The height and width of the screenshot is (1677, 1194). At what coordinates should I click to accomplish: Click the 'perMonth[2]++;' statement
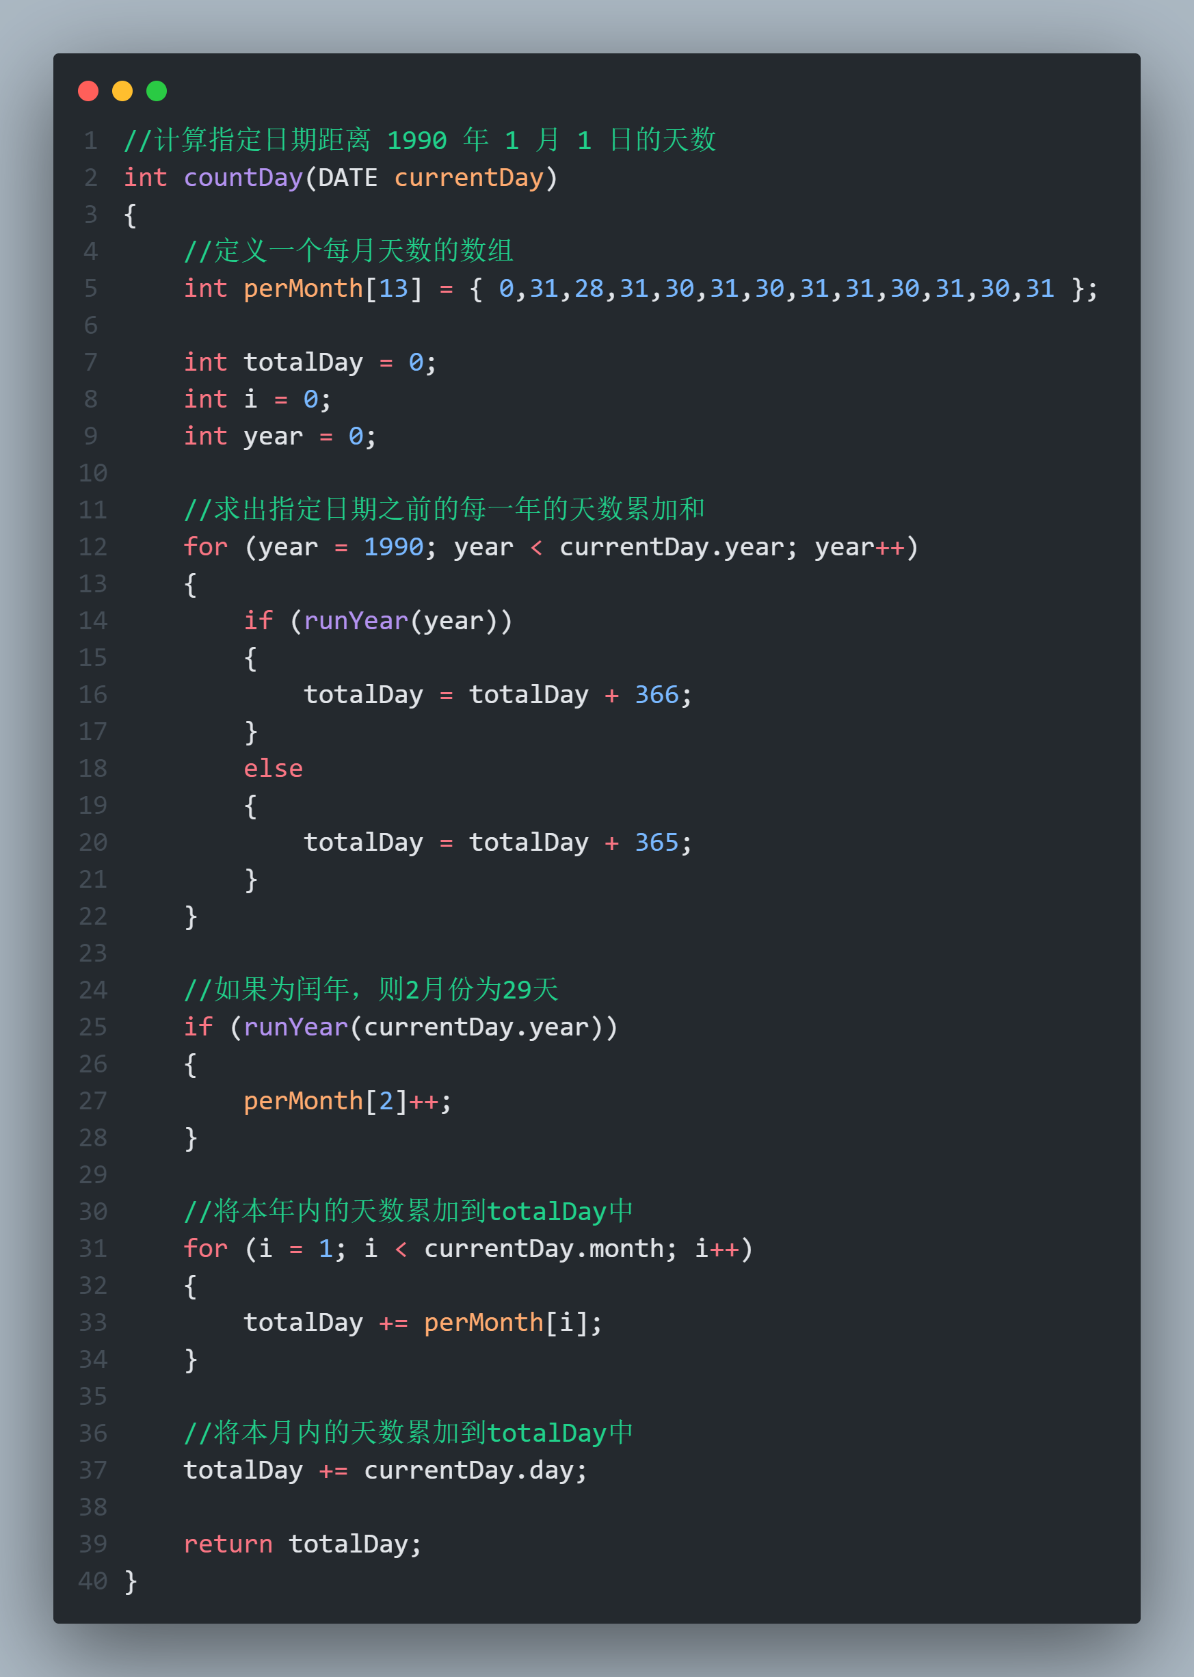click(348, 1100)
